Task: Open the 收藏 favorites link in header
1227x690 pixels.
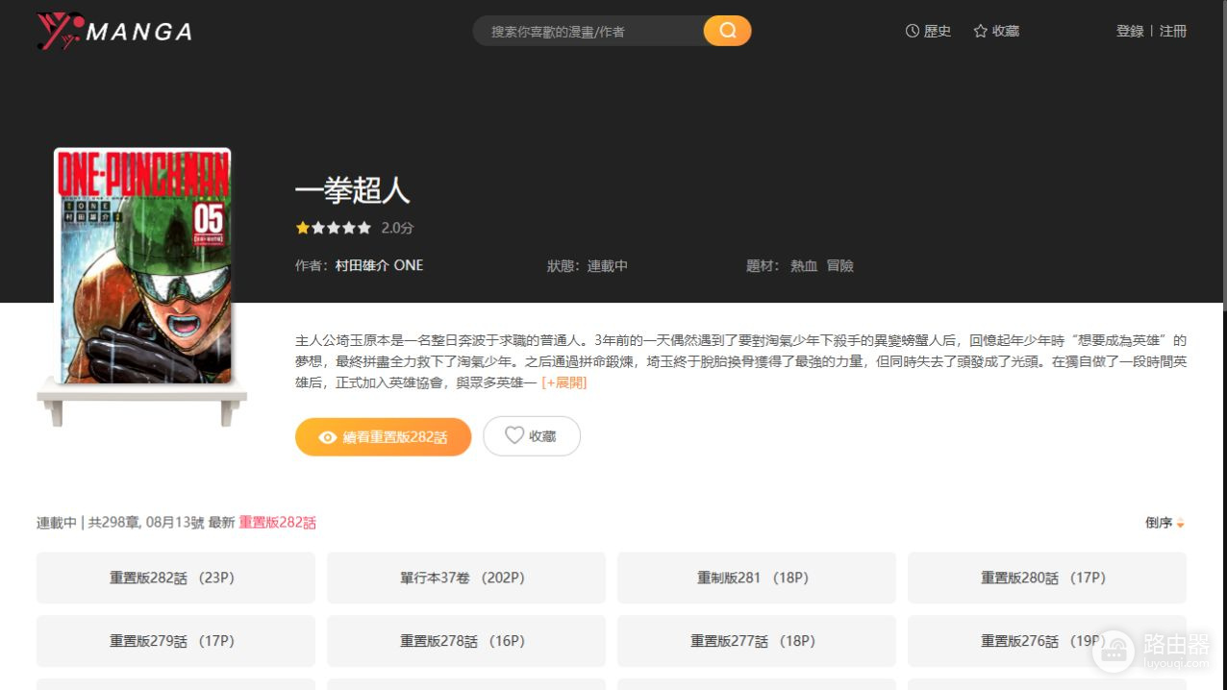Action: coord(996,31)
